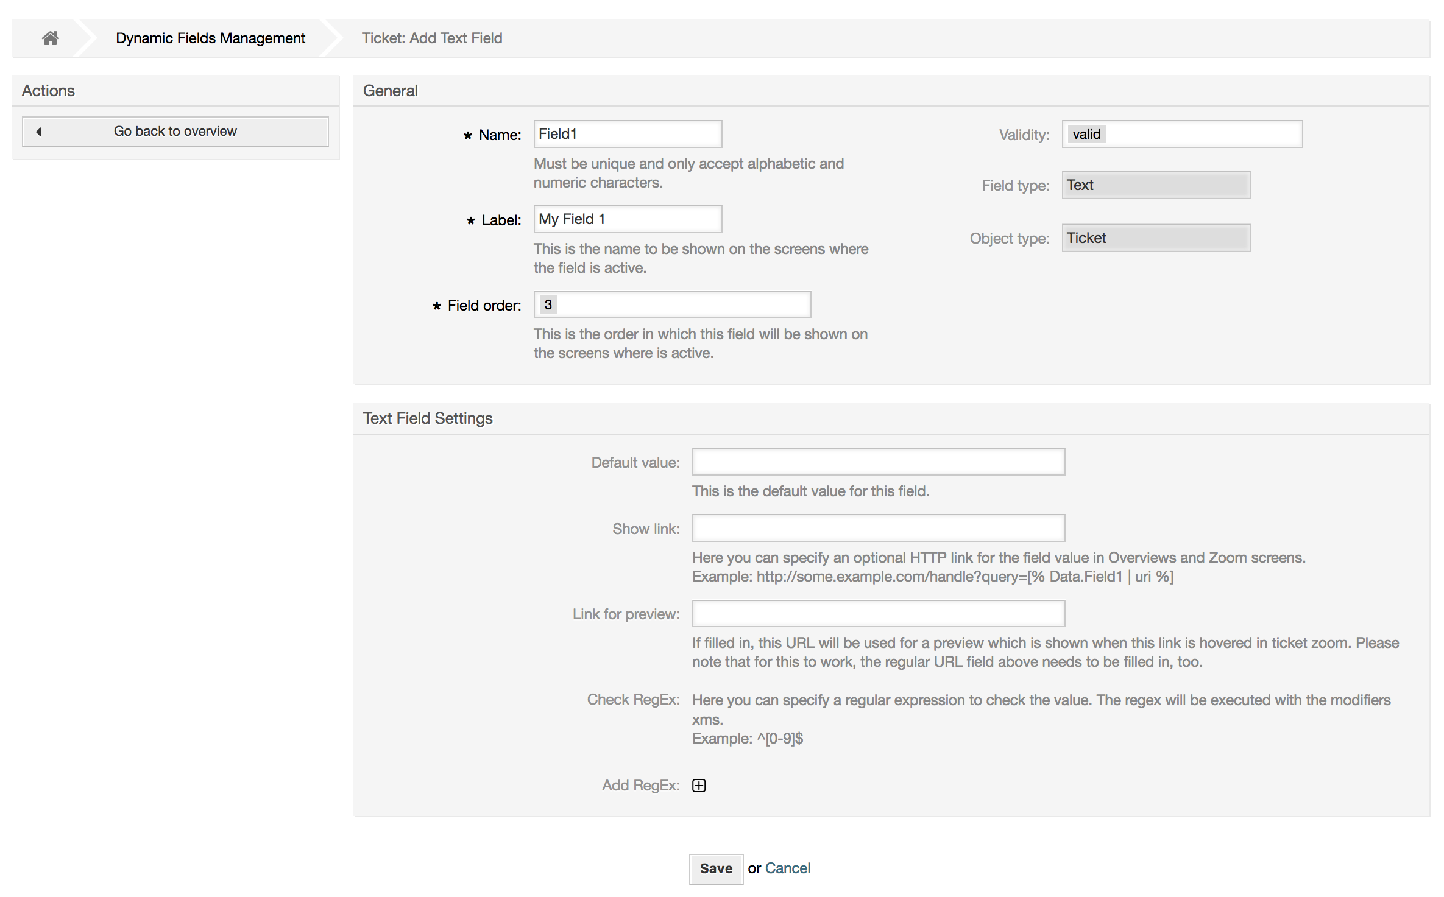Select the valid option in Validity

point(1086,133)
